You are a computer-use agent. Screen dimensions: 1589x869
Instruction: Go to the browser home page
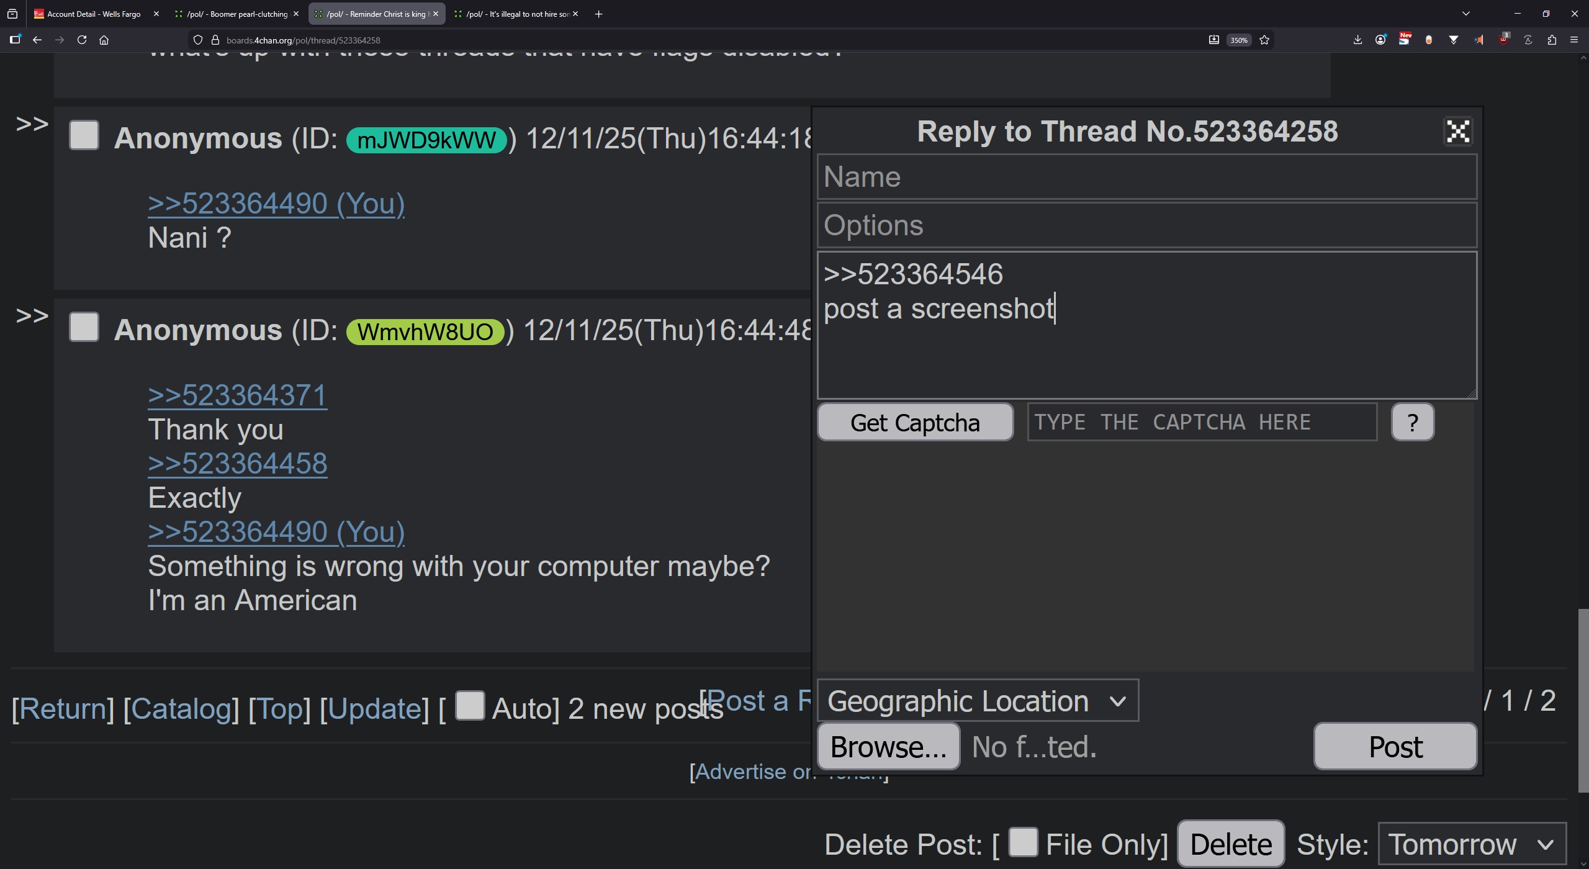point(104,40)
